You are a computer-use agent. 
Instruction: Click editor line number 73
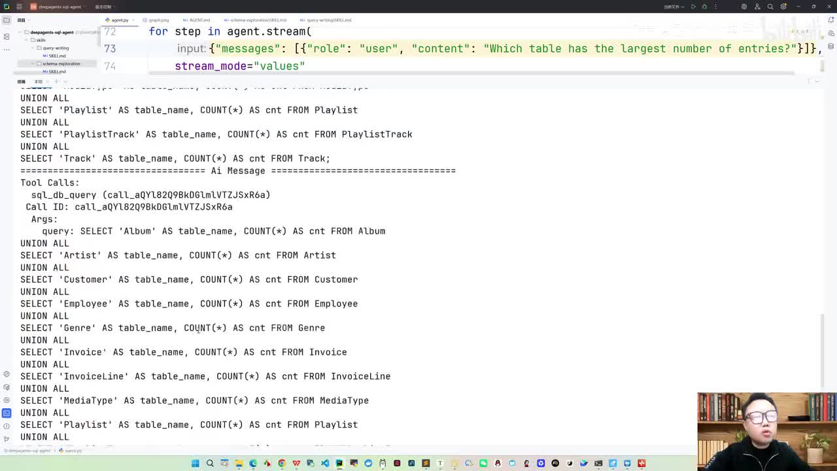point(110,48)
